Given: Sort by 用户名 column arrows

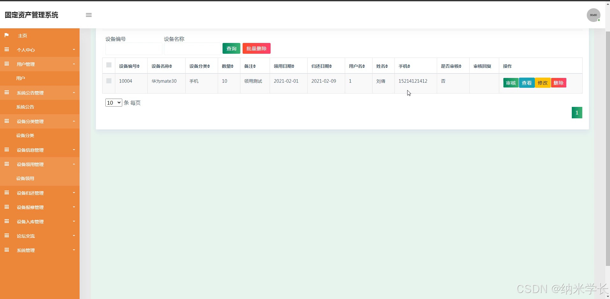Looking at the screenshot, I should tap(364, 66).
